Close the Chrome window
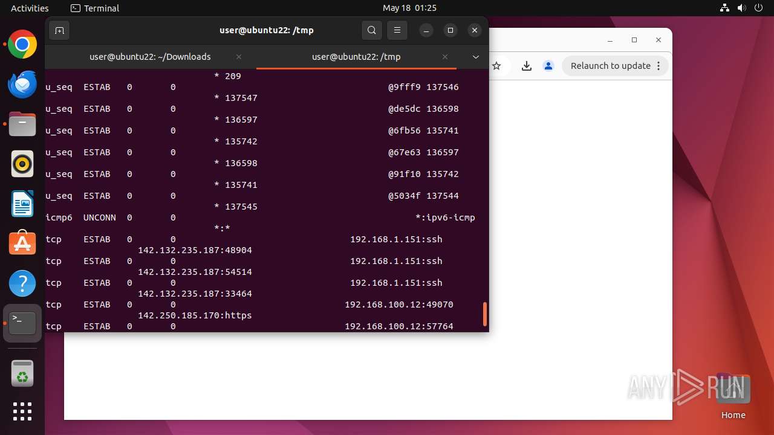Image resolution: width=774 pixels, height=435 pixels. [659, 40]
